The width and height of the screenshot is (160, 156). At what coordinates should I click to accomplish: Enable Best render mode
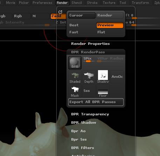[82, 25]
